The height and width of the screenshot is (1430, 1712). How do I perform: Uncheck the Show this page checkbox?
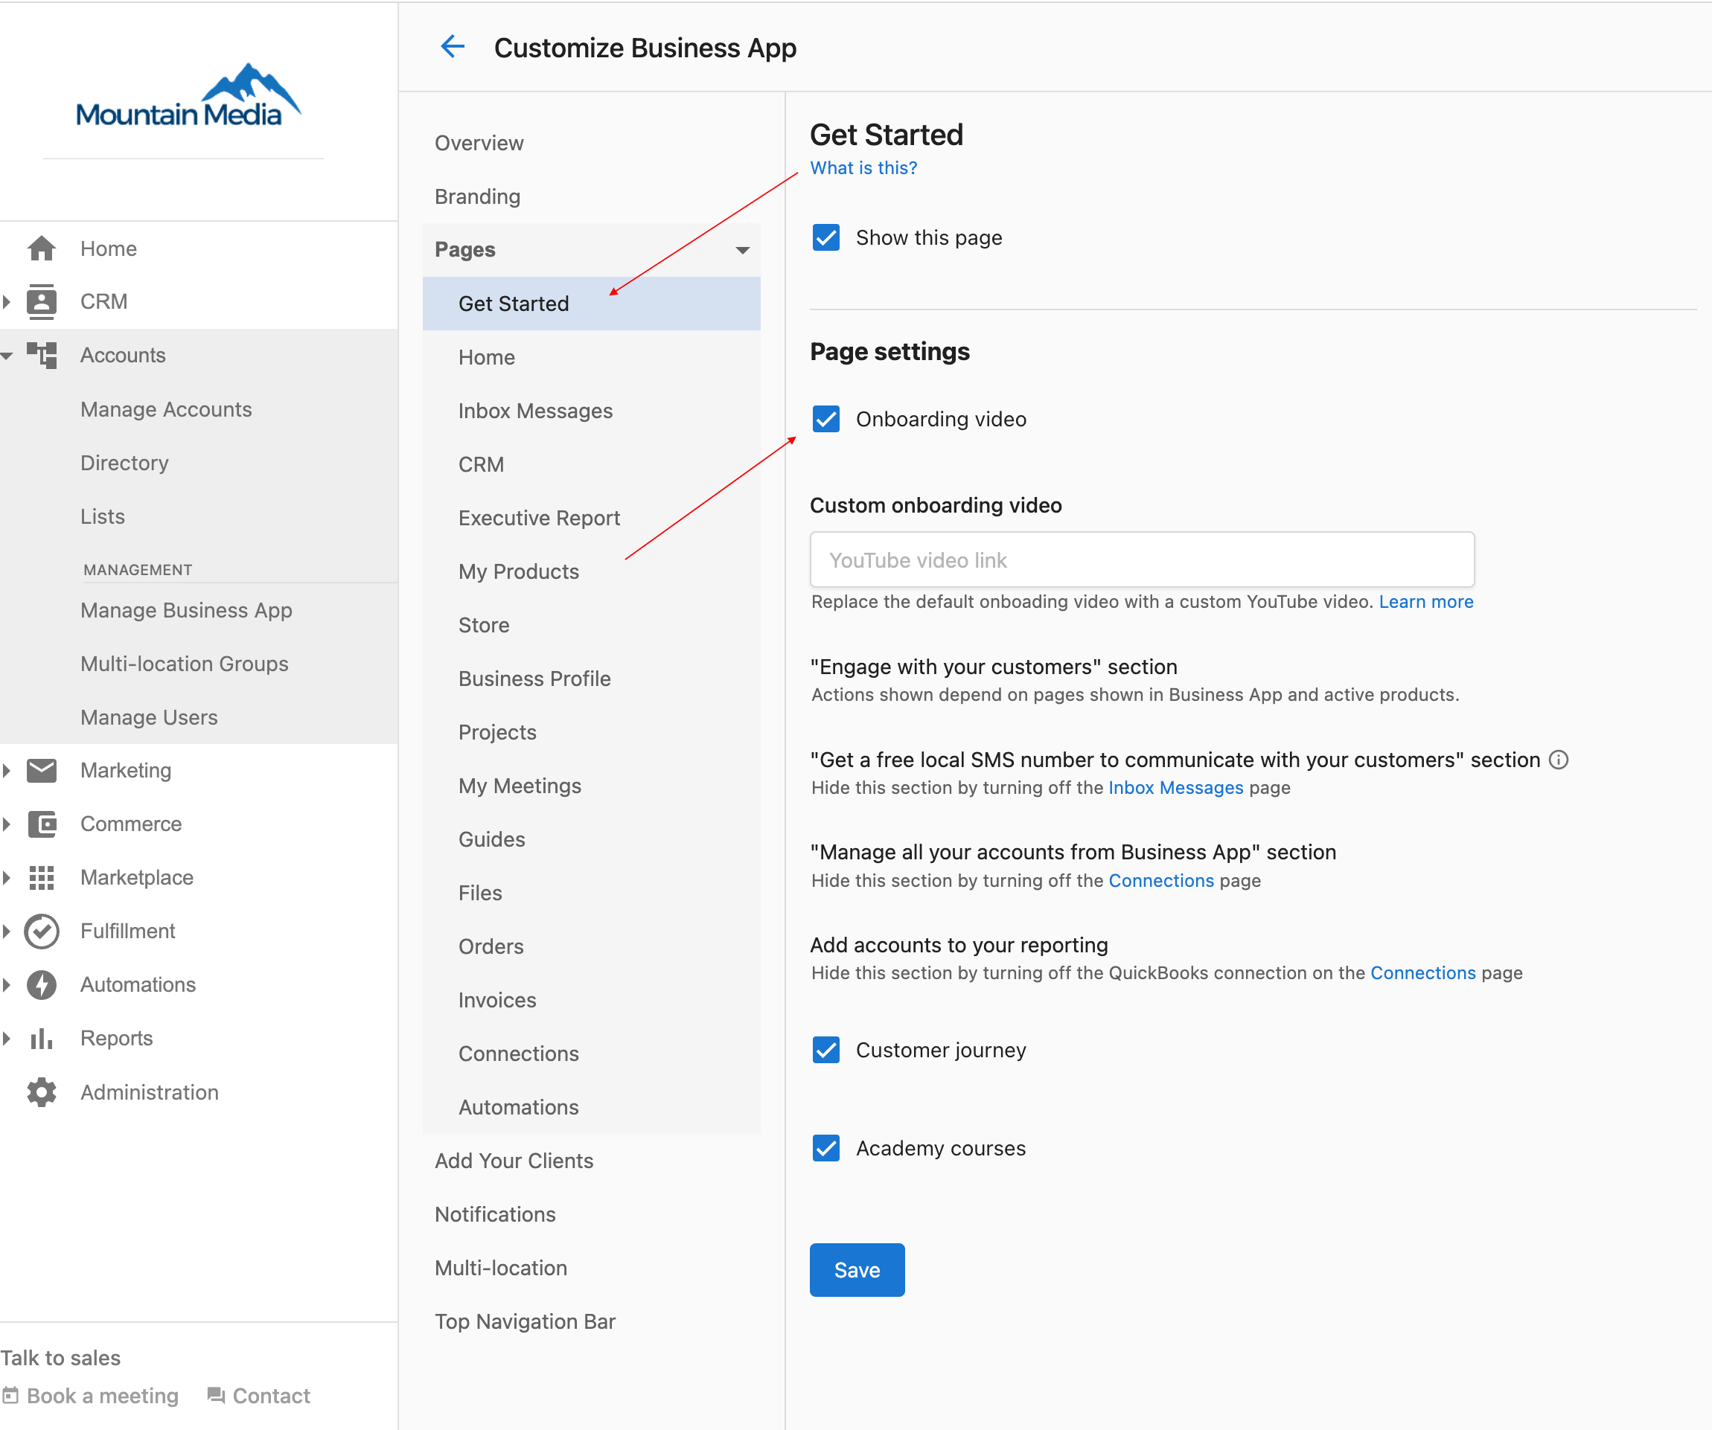tap(825, 238)
